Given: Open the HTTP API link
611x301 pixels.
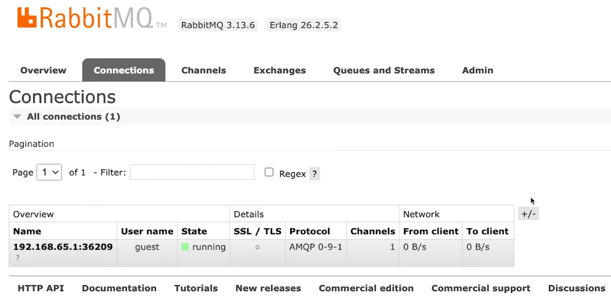Looking at the screenshot, I should pyautogui.click(x=41, y=288).
